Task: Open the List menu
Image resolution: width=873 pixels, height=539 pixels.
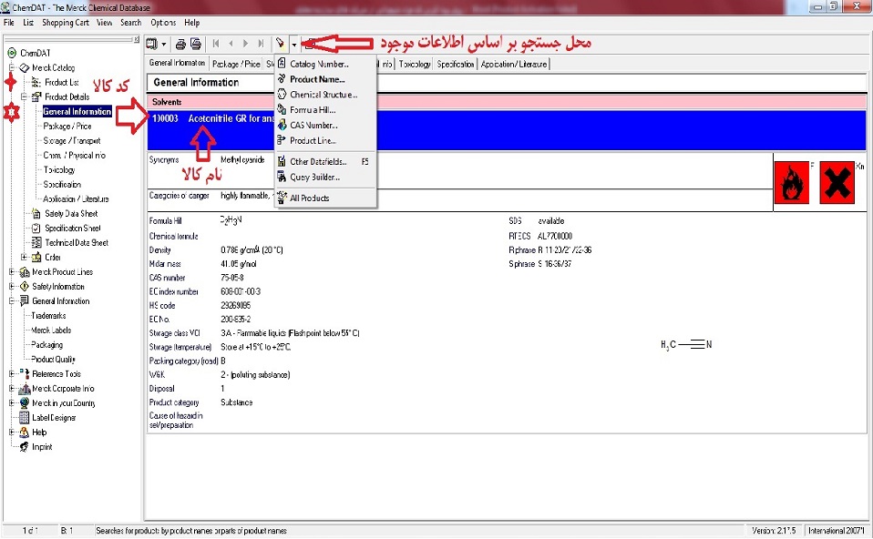Action: click(x=28, y=23)
